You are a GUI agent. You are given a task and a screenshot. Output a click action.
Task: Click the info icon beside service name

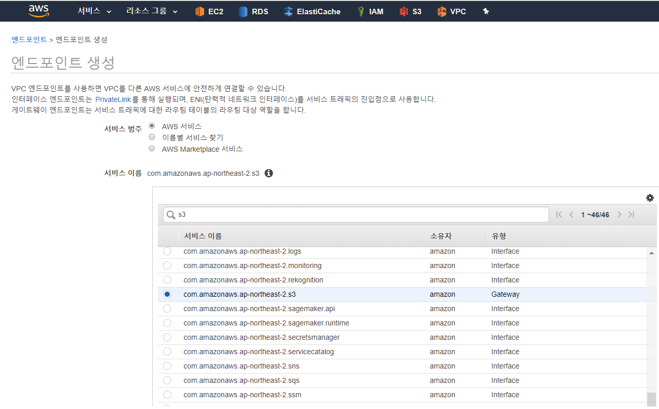269,173
